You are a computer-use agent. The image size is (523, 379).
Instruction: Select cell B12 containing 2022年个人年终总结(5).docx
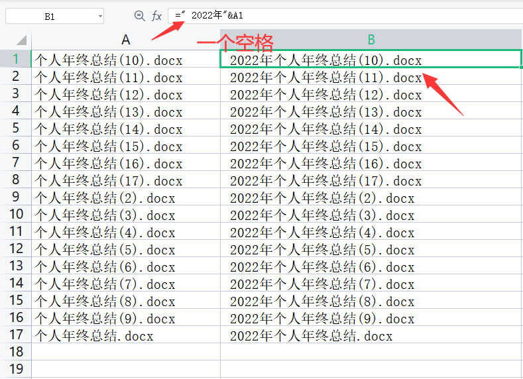371,250
